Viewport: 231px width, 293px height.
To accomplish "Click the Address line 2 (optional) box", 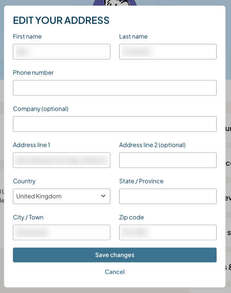I will coord(168,160).
